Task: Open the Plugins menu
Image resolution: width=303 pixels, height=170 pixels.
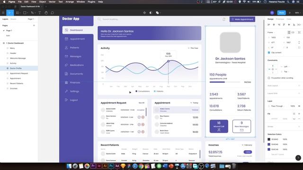Action: tap(91, 2)
